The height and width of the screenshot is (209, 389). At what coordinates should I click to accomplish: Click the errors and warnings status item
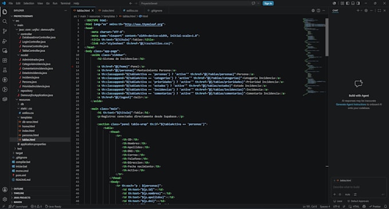pyautogui.click(x=36, y=207)
